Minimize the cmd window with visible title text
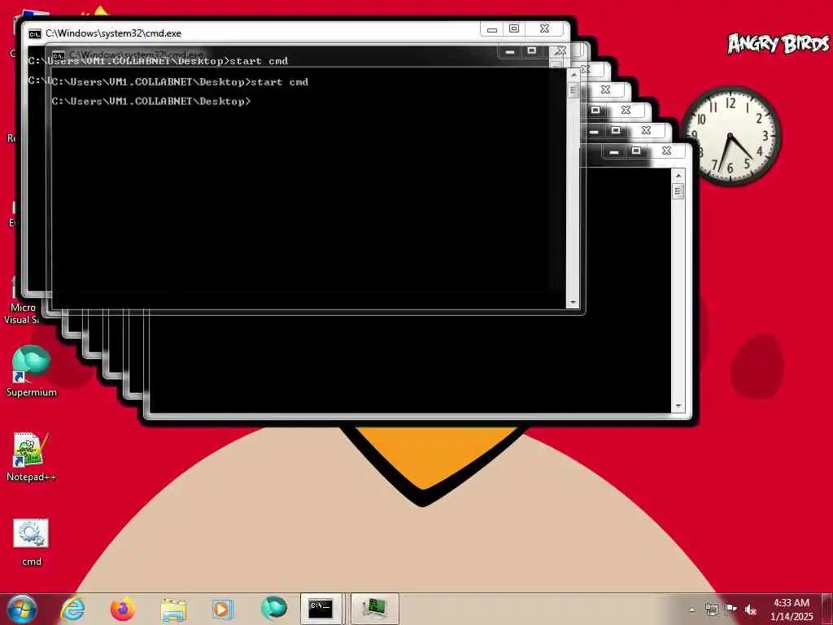Image resolution: width=833 pixels, height=625 pixels. tap(492, 29)
